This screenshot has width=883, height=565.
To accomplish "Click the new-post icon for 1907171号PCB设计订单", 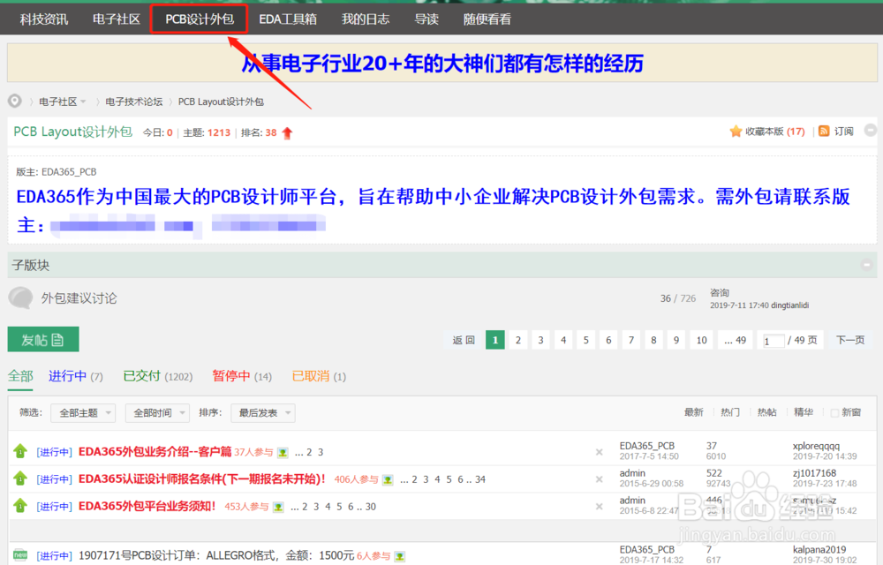I will pos(20,555).
